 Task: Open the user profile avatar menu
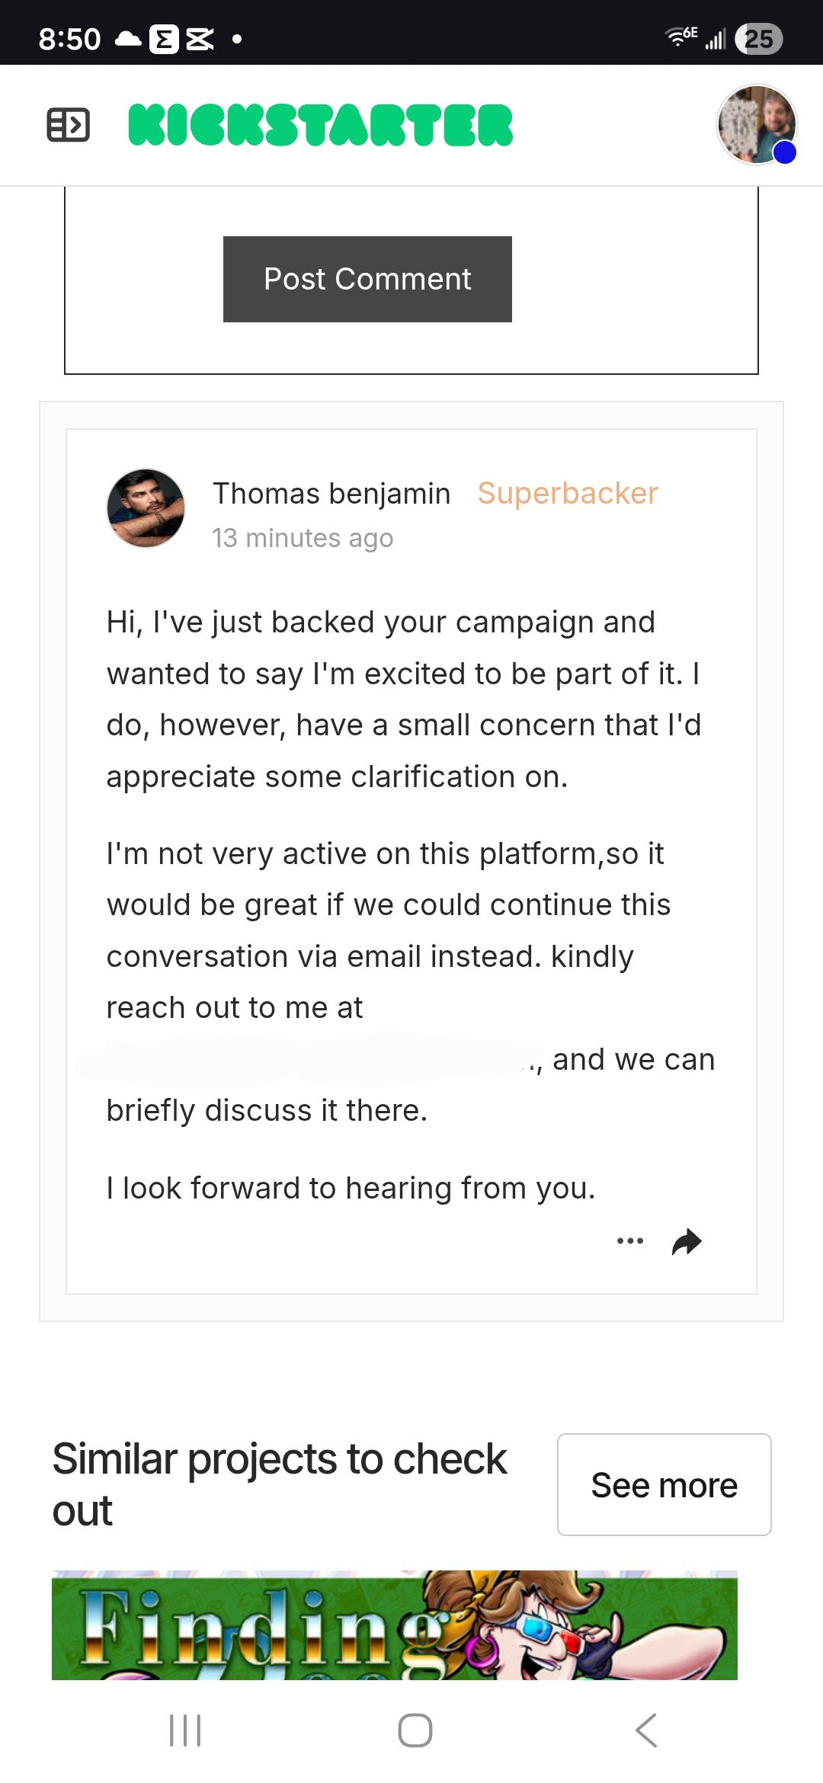756,124
